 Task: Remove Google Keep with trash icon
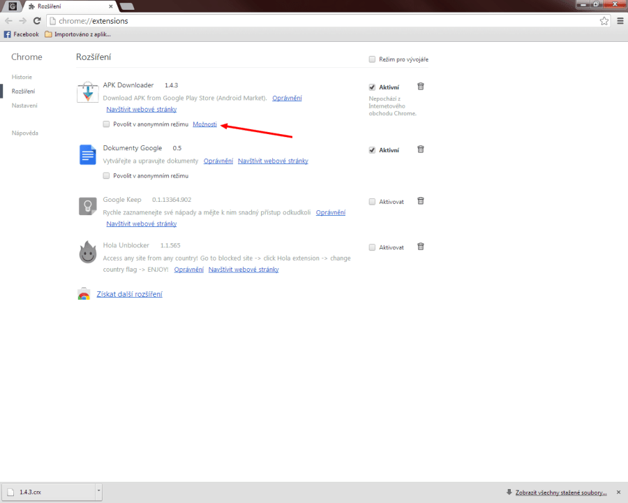click(421, 201)
